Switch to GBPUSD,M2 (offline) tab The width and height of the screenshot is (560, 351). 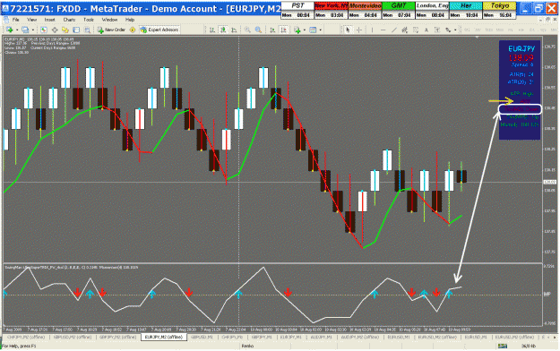[73, 337]
